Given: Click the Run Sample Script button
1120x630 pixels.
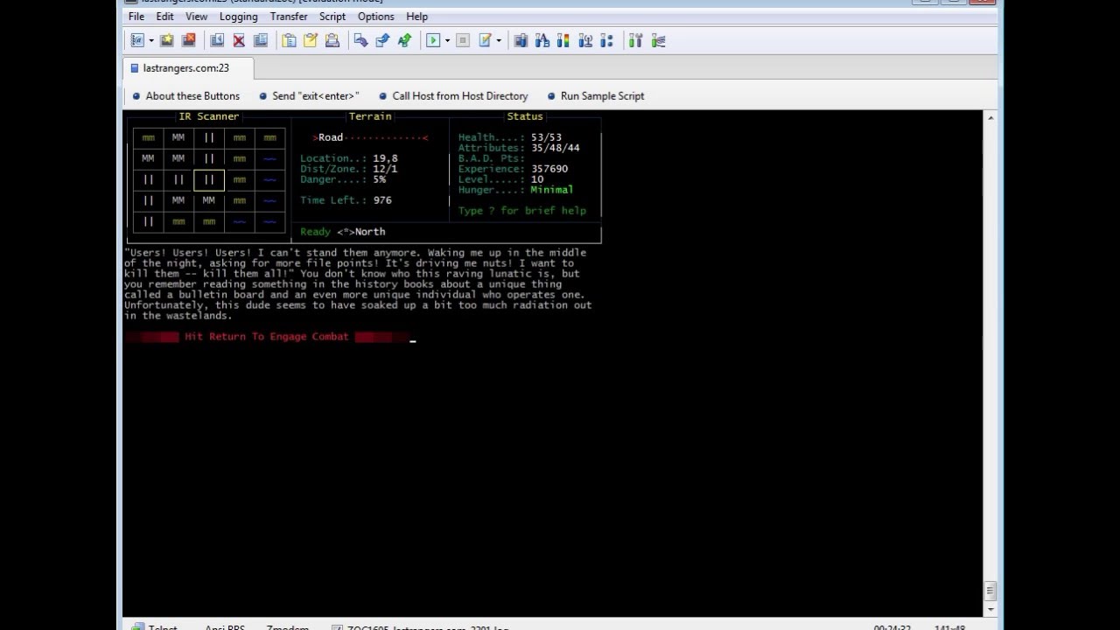Looking at the screenshot, I should tap(596, 96).
